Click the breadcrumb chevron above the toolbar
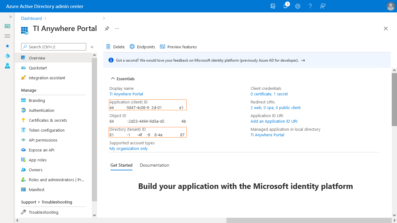The width and height of the screenshot is (397, 223). (x=104, y=18)
